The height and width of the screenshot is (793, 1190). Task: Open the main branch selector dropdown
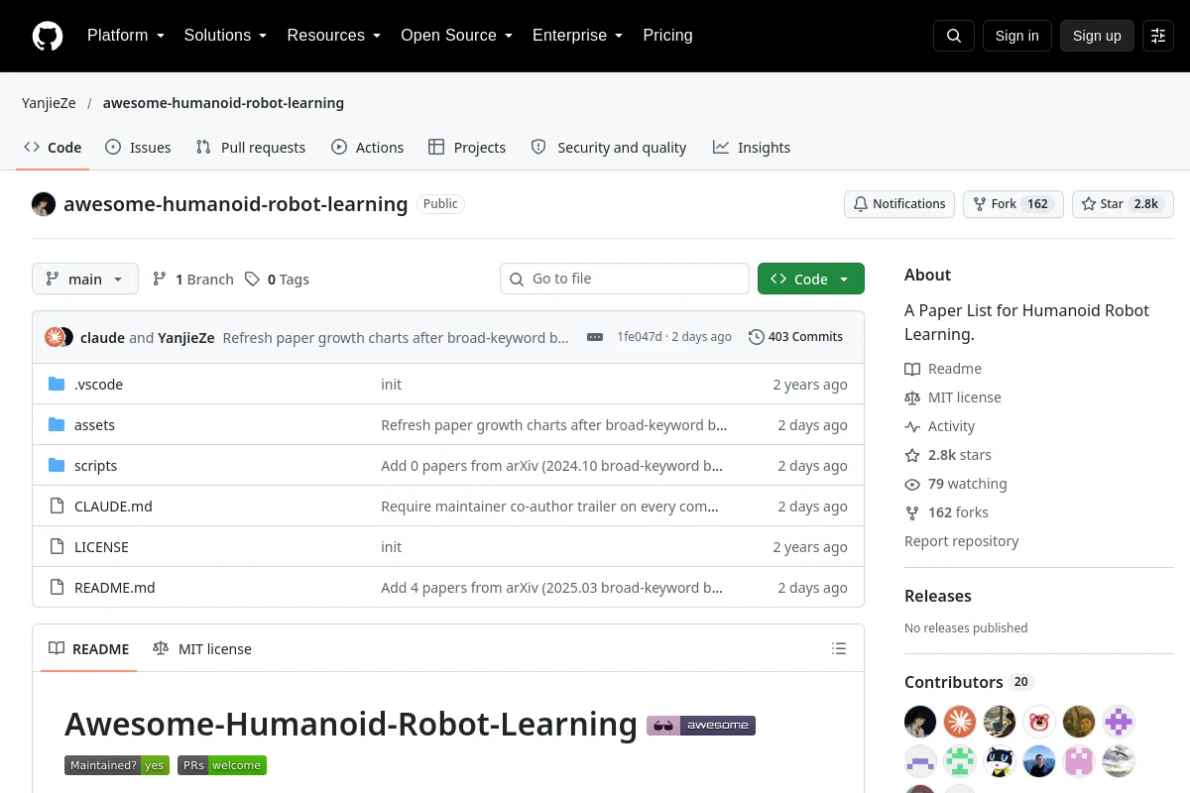click(85, 280)
